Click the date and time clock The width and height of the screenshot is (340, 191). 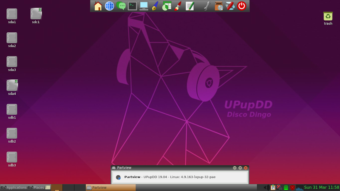(322, 188)
